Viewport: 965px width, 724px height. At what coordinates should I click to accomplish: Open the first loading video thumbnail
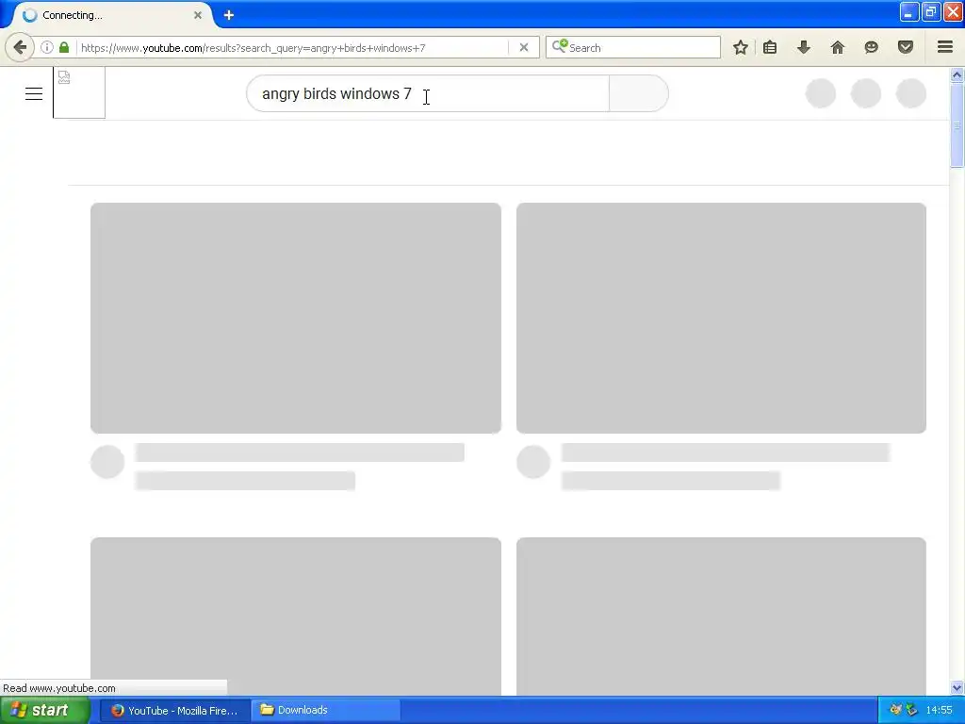[295, 319]
